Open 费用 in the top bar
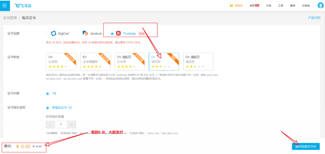The width and height of the screenshot is (325, 154). coord(292,6)
